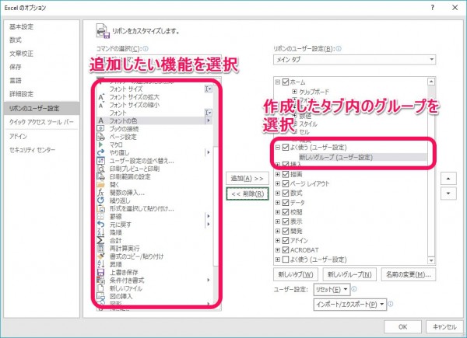Click the question mark help icon in the title bar

432,8
